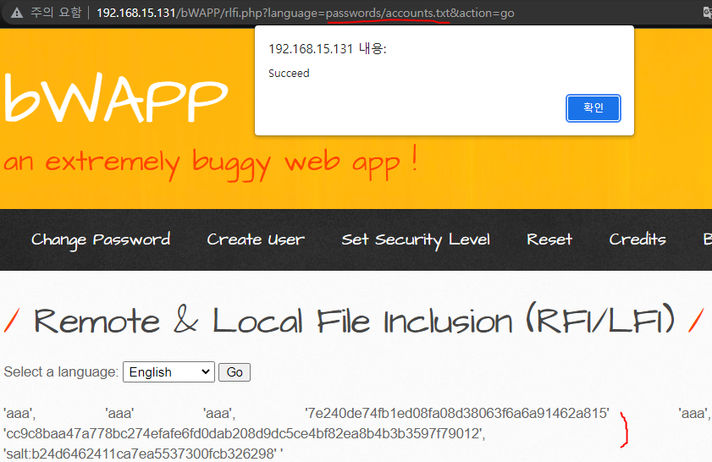Image resolution: width=712 pixels, height=462 pixels.
Task: Click the translate icon in the address bar
Action: (x=707, y=13)
